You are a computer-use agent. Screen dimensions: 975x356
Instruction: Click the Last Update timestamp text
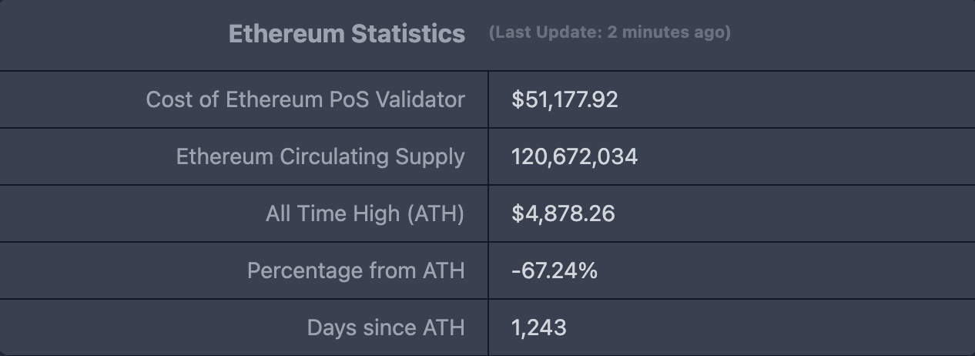pos(609,33)
